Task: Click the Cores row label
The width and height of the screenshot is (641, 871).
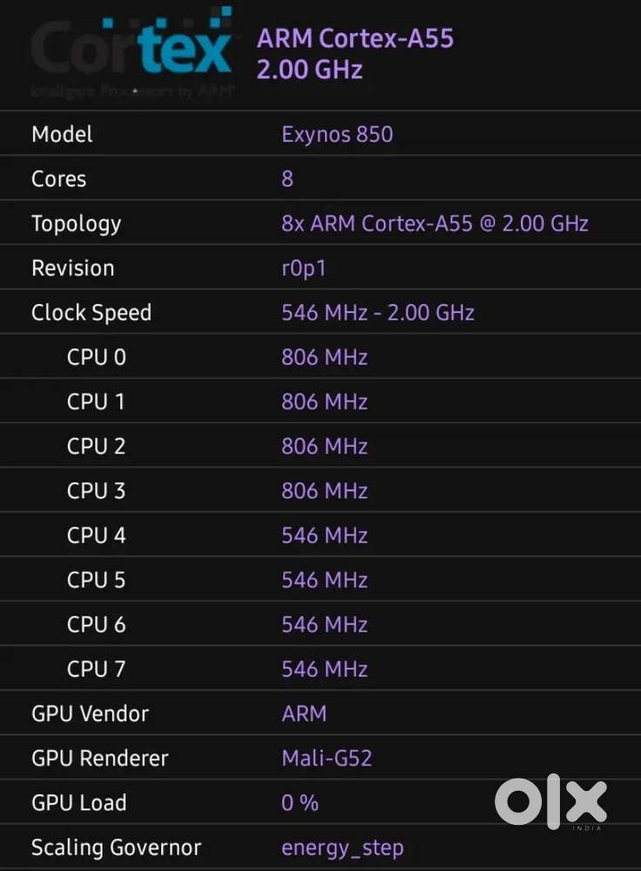Action: coord(59,179)
